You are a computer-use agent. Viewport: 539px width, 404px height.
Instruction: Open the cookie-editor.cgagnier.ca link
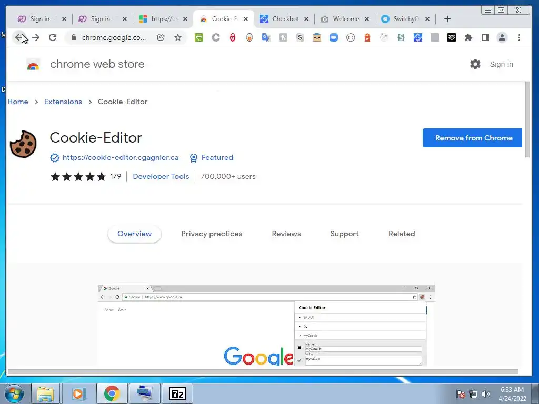pyautogui.click(x=121, y=157)
